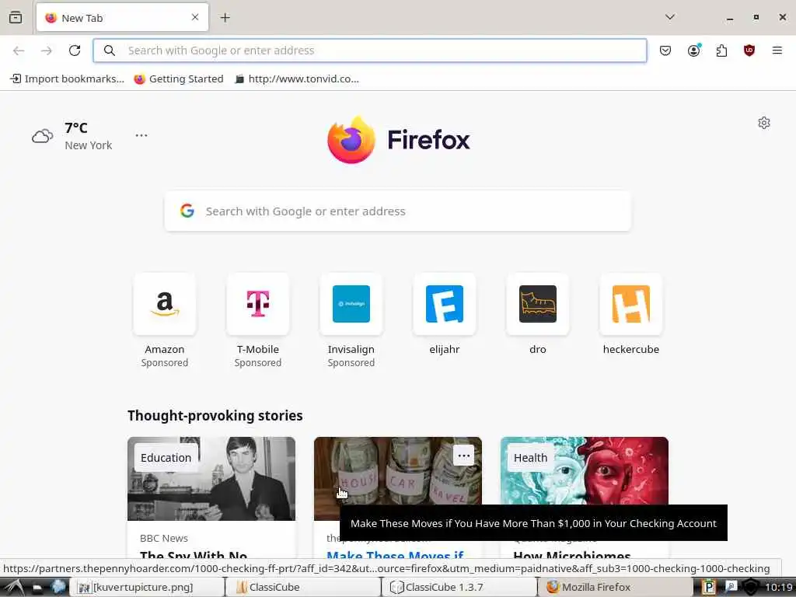Go forward with the forward arrow

coord(46,51)
